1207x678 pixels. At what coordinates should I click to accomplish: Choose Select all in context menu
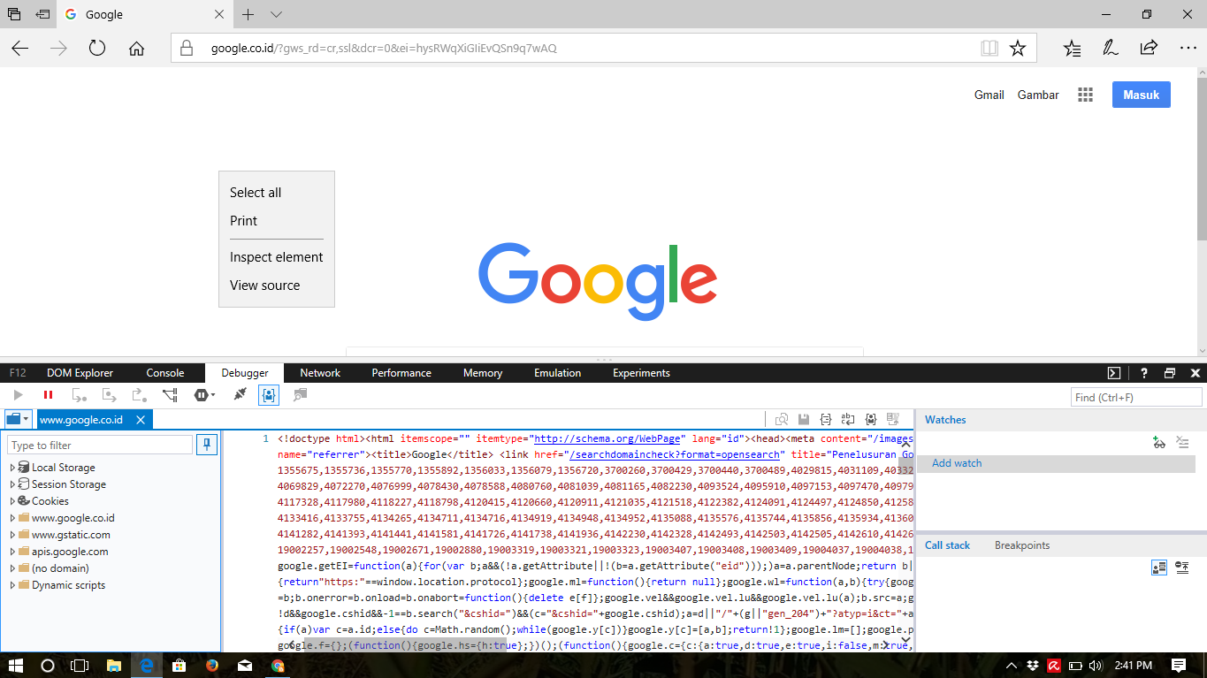click(256, 193)
